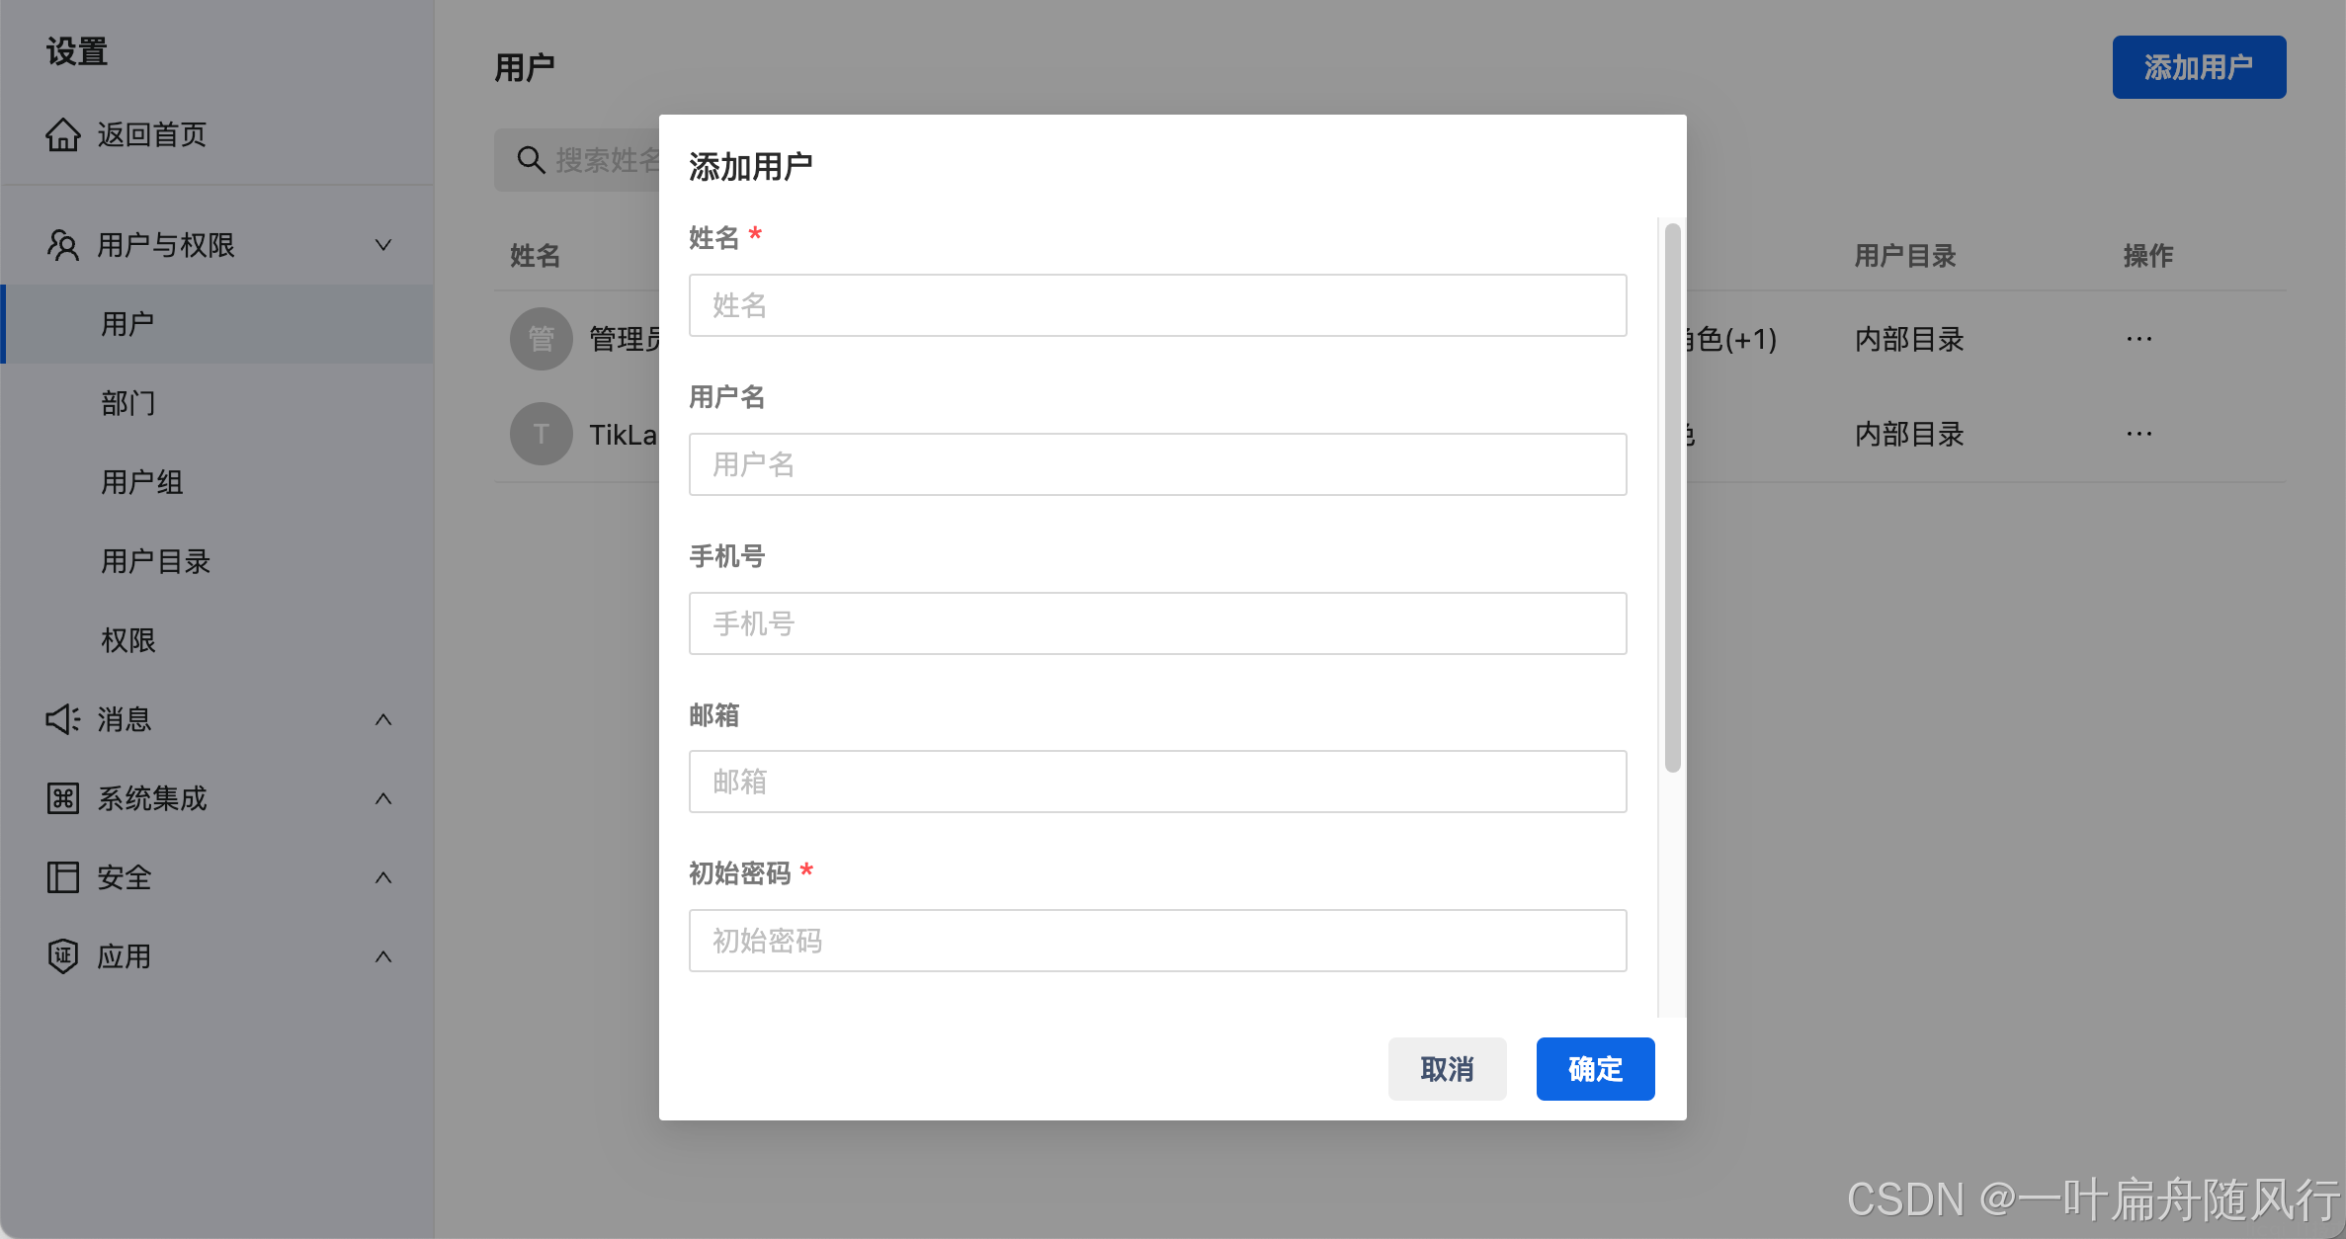Image resolution: width=2346 pixels, height=1239 pixels.
Task: Click the 邮箱 field label
Action: [714, 715]
